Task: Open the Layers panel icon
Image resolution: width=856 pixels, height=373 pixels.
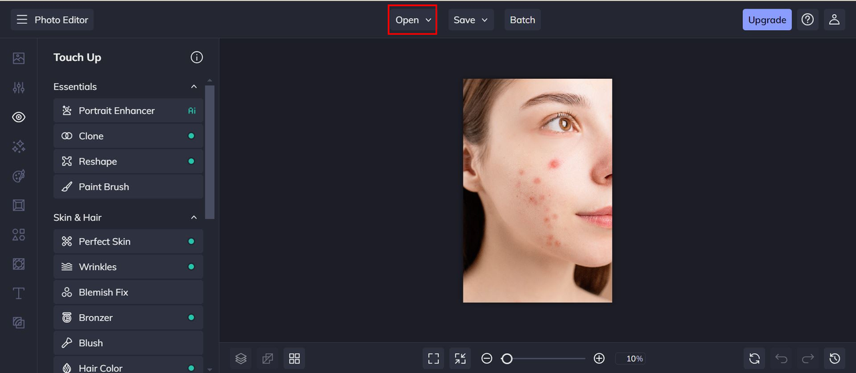Action: (241, 358)
